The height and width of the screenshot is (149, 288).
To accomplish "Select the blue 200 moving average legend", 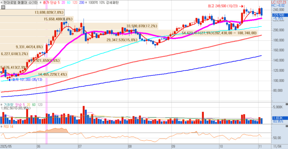I will 82,3.
